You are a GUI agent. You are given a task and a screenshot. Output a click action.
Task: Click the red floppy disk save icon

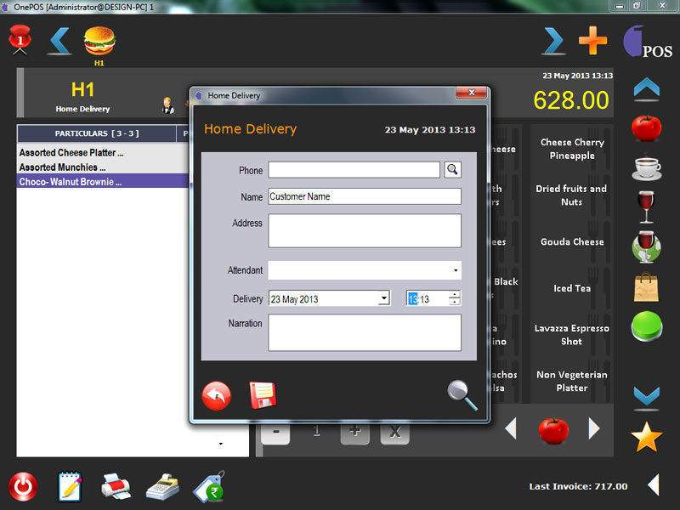click(263, 395)
